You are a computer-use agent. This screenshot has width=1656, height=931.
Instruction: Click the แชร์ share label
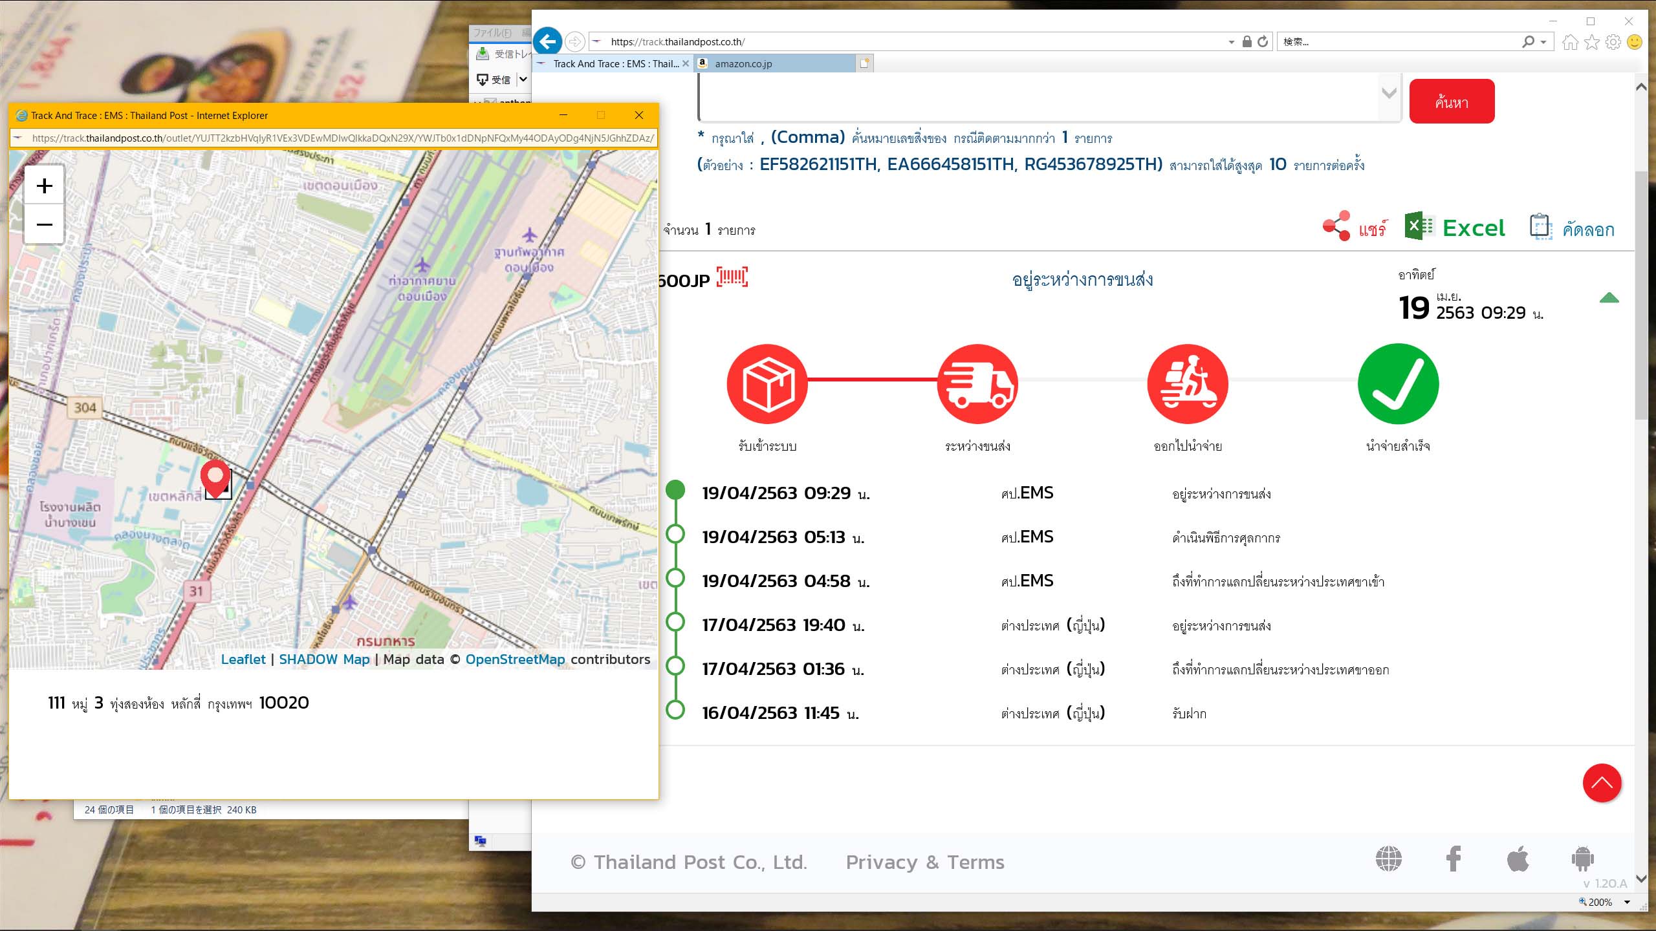pos(1373,228)
